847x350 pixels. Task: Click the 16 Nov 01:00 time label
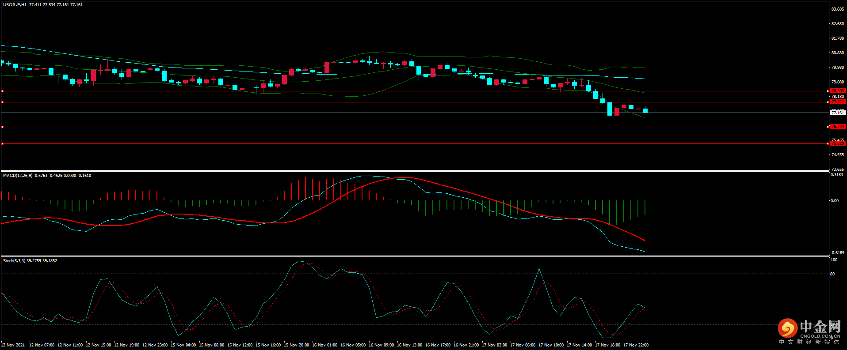[324, 345]
